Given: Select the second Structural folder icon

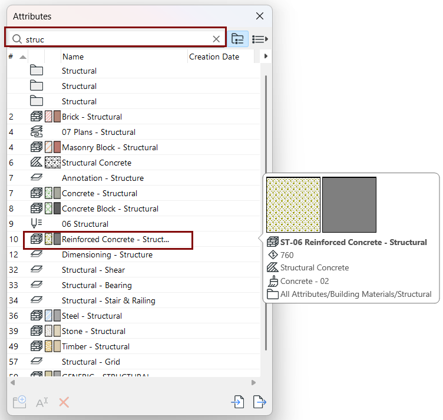Looking at the screenshot, I should (37, 86).
